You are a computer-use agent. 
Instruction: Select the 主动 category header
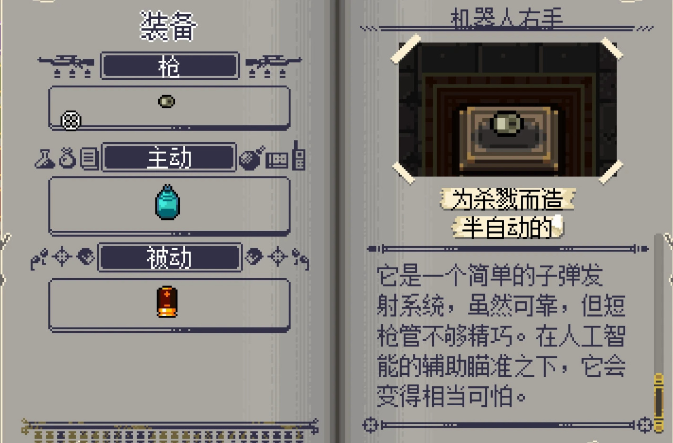(x=169, y=157)
